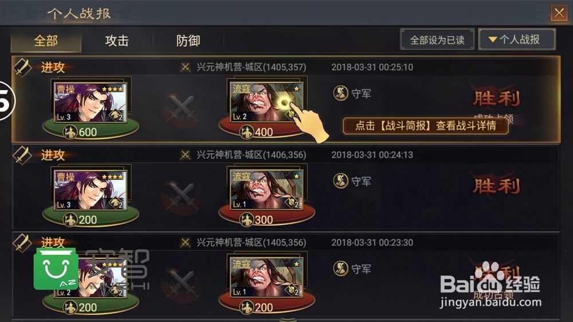
Task: Click 守军 soldier icon in second report
Action: click(340, 181)
